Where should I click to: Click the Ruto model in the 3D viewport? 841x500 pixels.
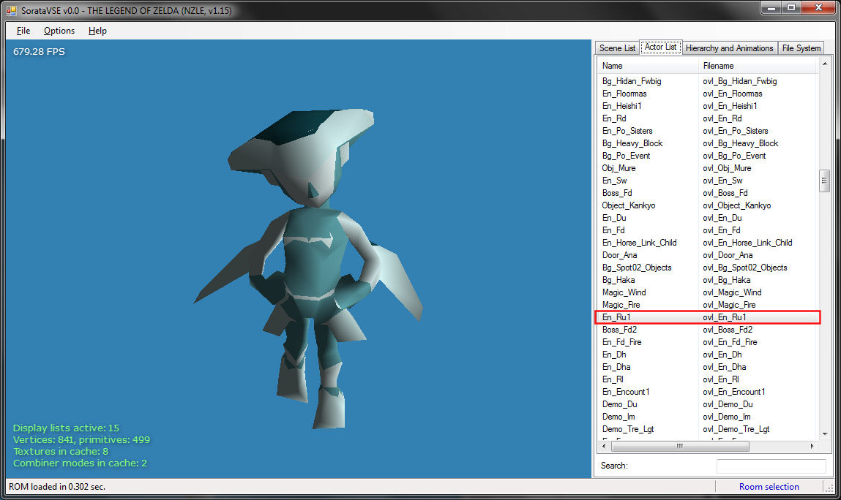point(308,268)
